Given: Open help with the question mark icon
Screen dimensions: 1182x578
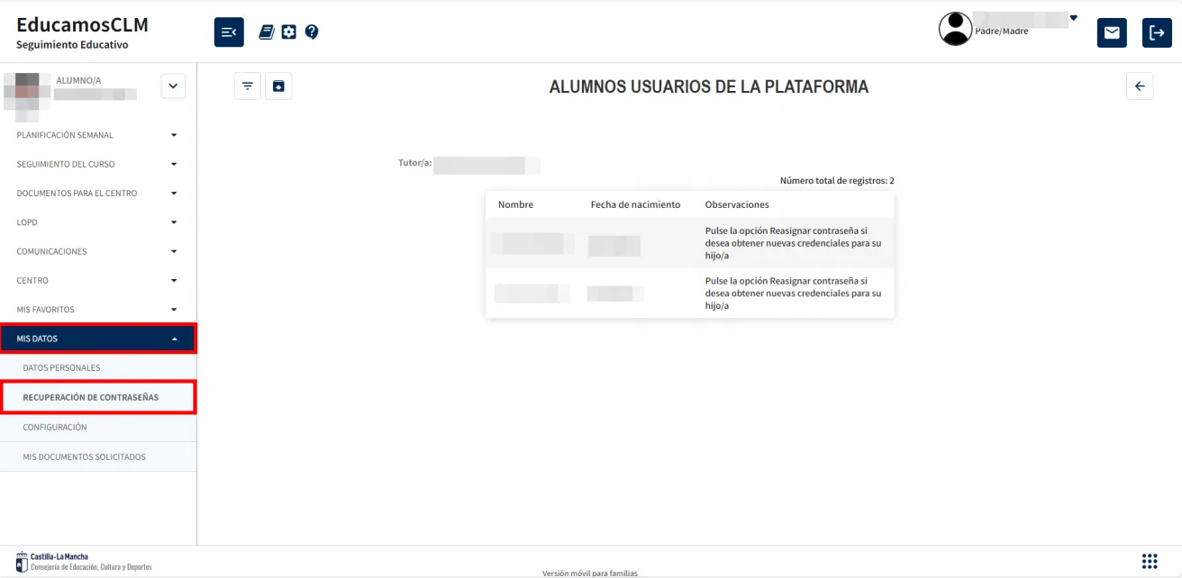Looking at the screenshot, I should tap(311, 31).
